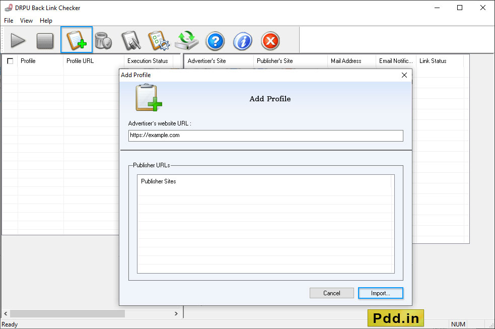
Task: Show About info with blue 'i' icon
Action: [x=242, y=41]
